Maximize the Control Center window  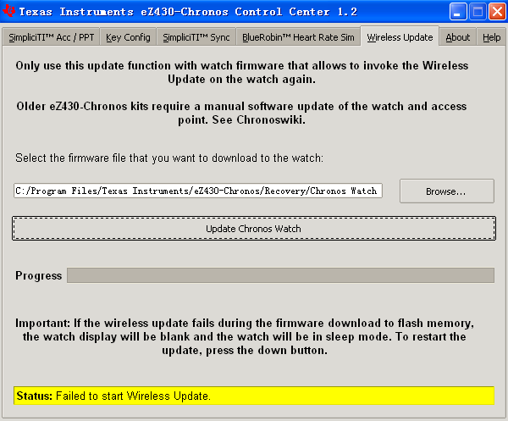coord(478,12)
